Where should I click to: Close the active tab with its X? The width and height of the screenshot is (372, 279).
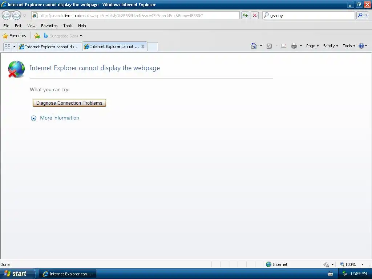point(143,46)
